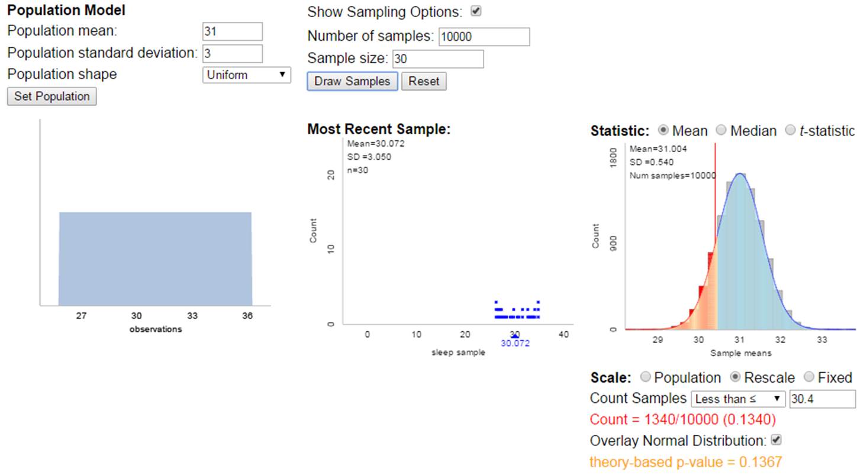Set scale to Fixed

click(x=808, y=377)
